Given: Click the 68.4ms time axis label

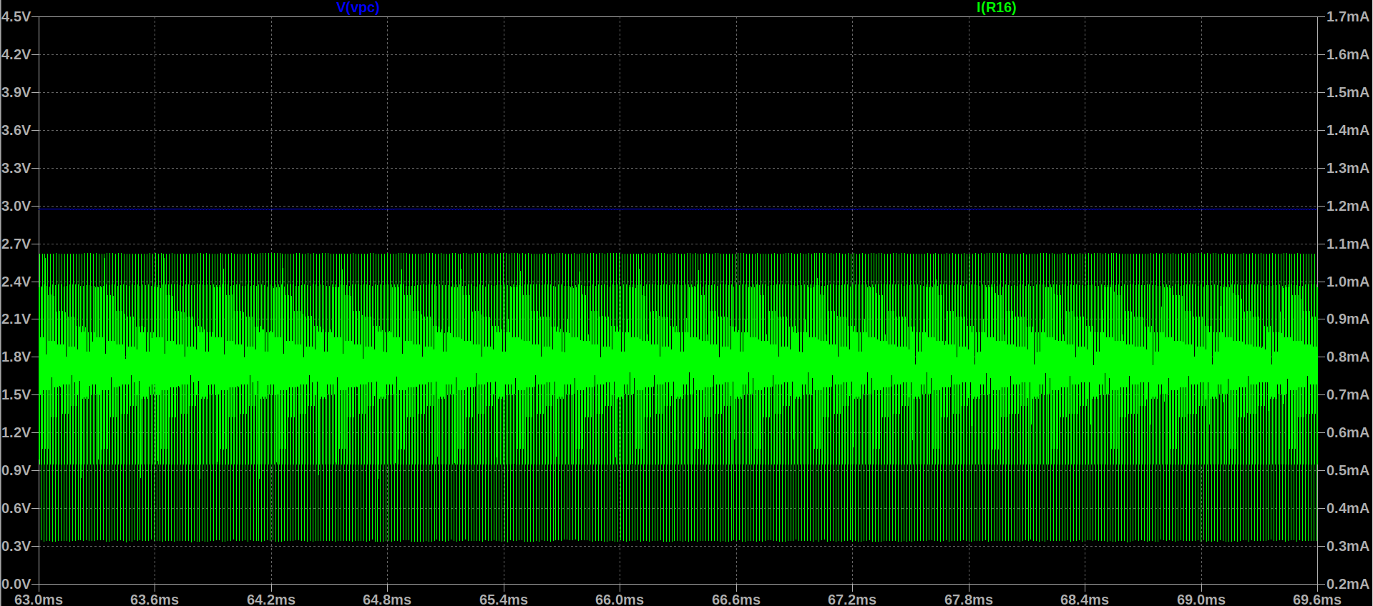Looking at the screenshot, I should [1085, 599].
